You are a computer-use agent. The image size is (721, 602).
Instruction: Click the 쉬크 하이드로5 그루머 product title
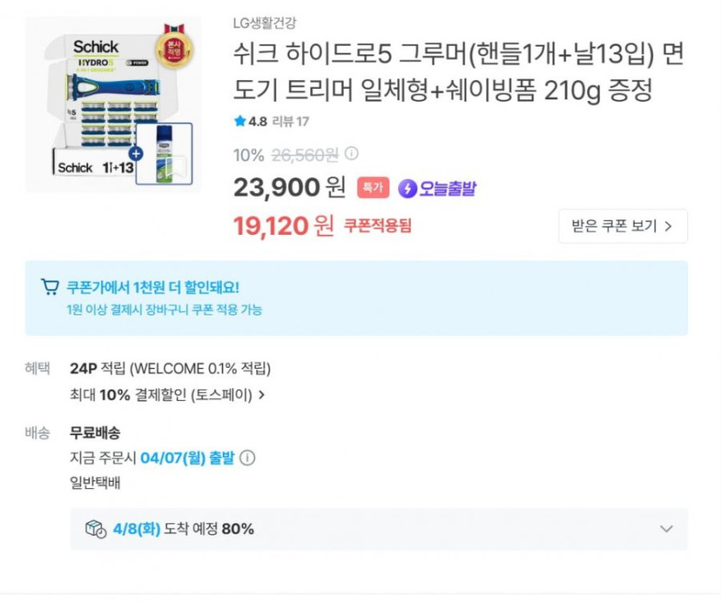tap(459, 73)
